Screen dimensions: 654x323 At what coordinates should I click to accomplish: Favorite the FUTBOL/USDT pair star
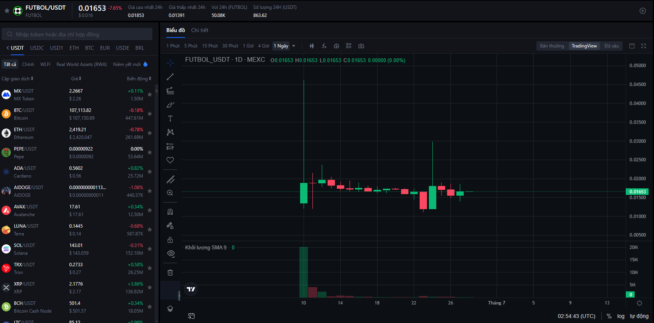tap(7, 10)
